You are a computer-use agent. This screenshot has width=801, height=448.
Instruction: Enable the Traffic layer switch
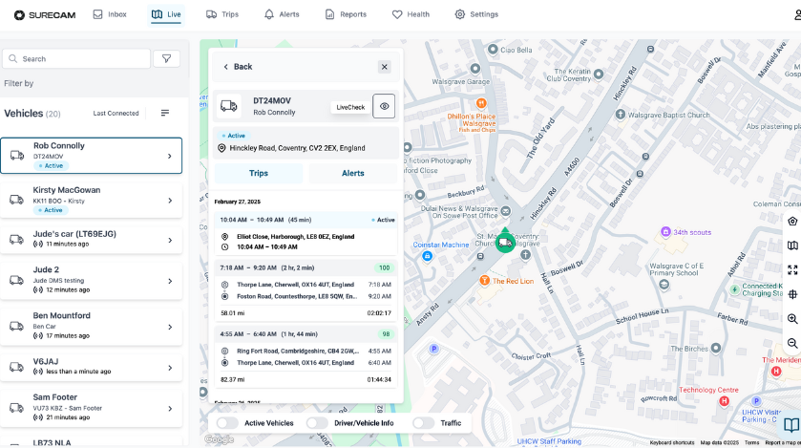click(x=424, y=423)
